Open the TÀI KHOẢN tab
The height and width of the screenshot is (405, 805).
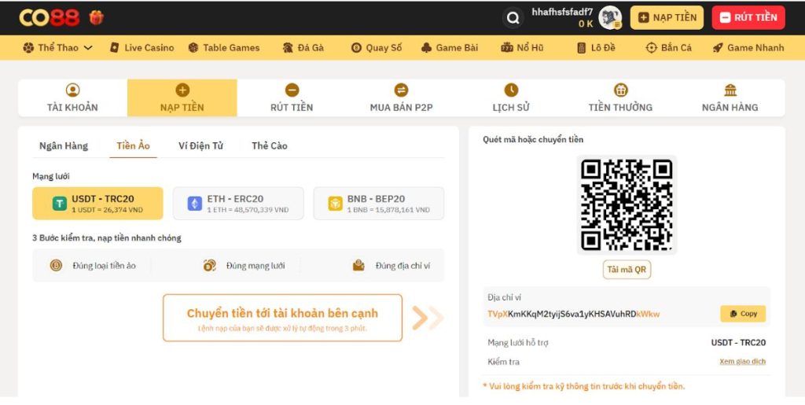coord(72,98)
